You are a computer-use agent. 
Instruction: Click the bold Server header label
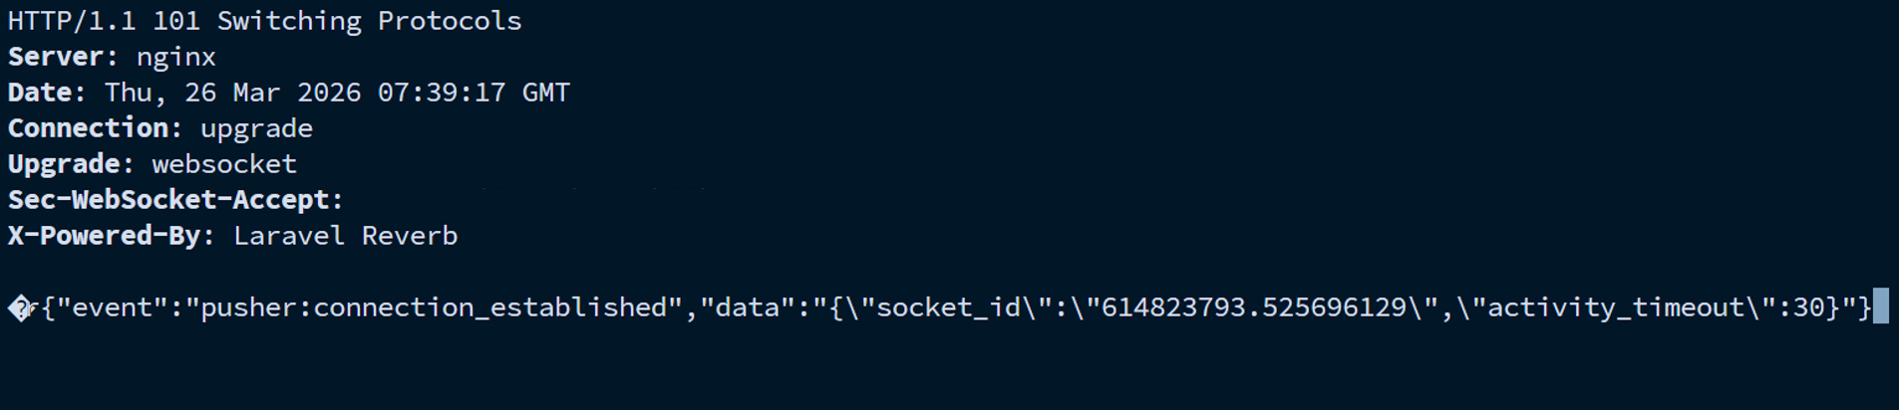[x=62, y=57]
